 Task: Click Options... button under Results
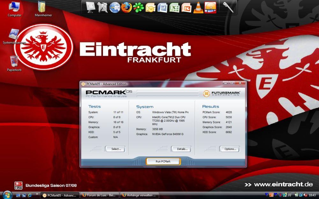coord(230,149)
